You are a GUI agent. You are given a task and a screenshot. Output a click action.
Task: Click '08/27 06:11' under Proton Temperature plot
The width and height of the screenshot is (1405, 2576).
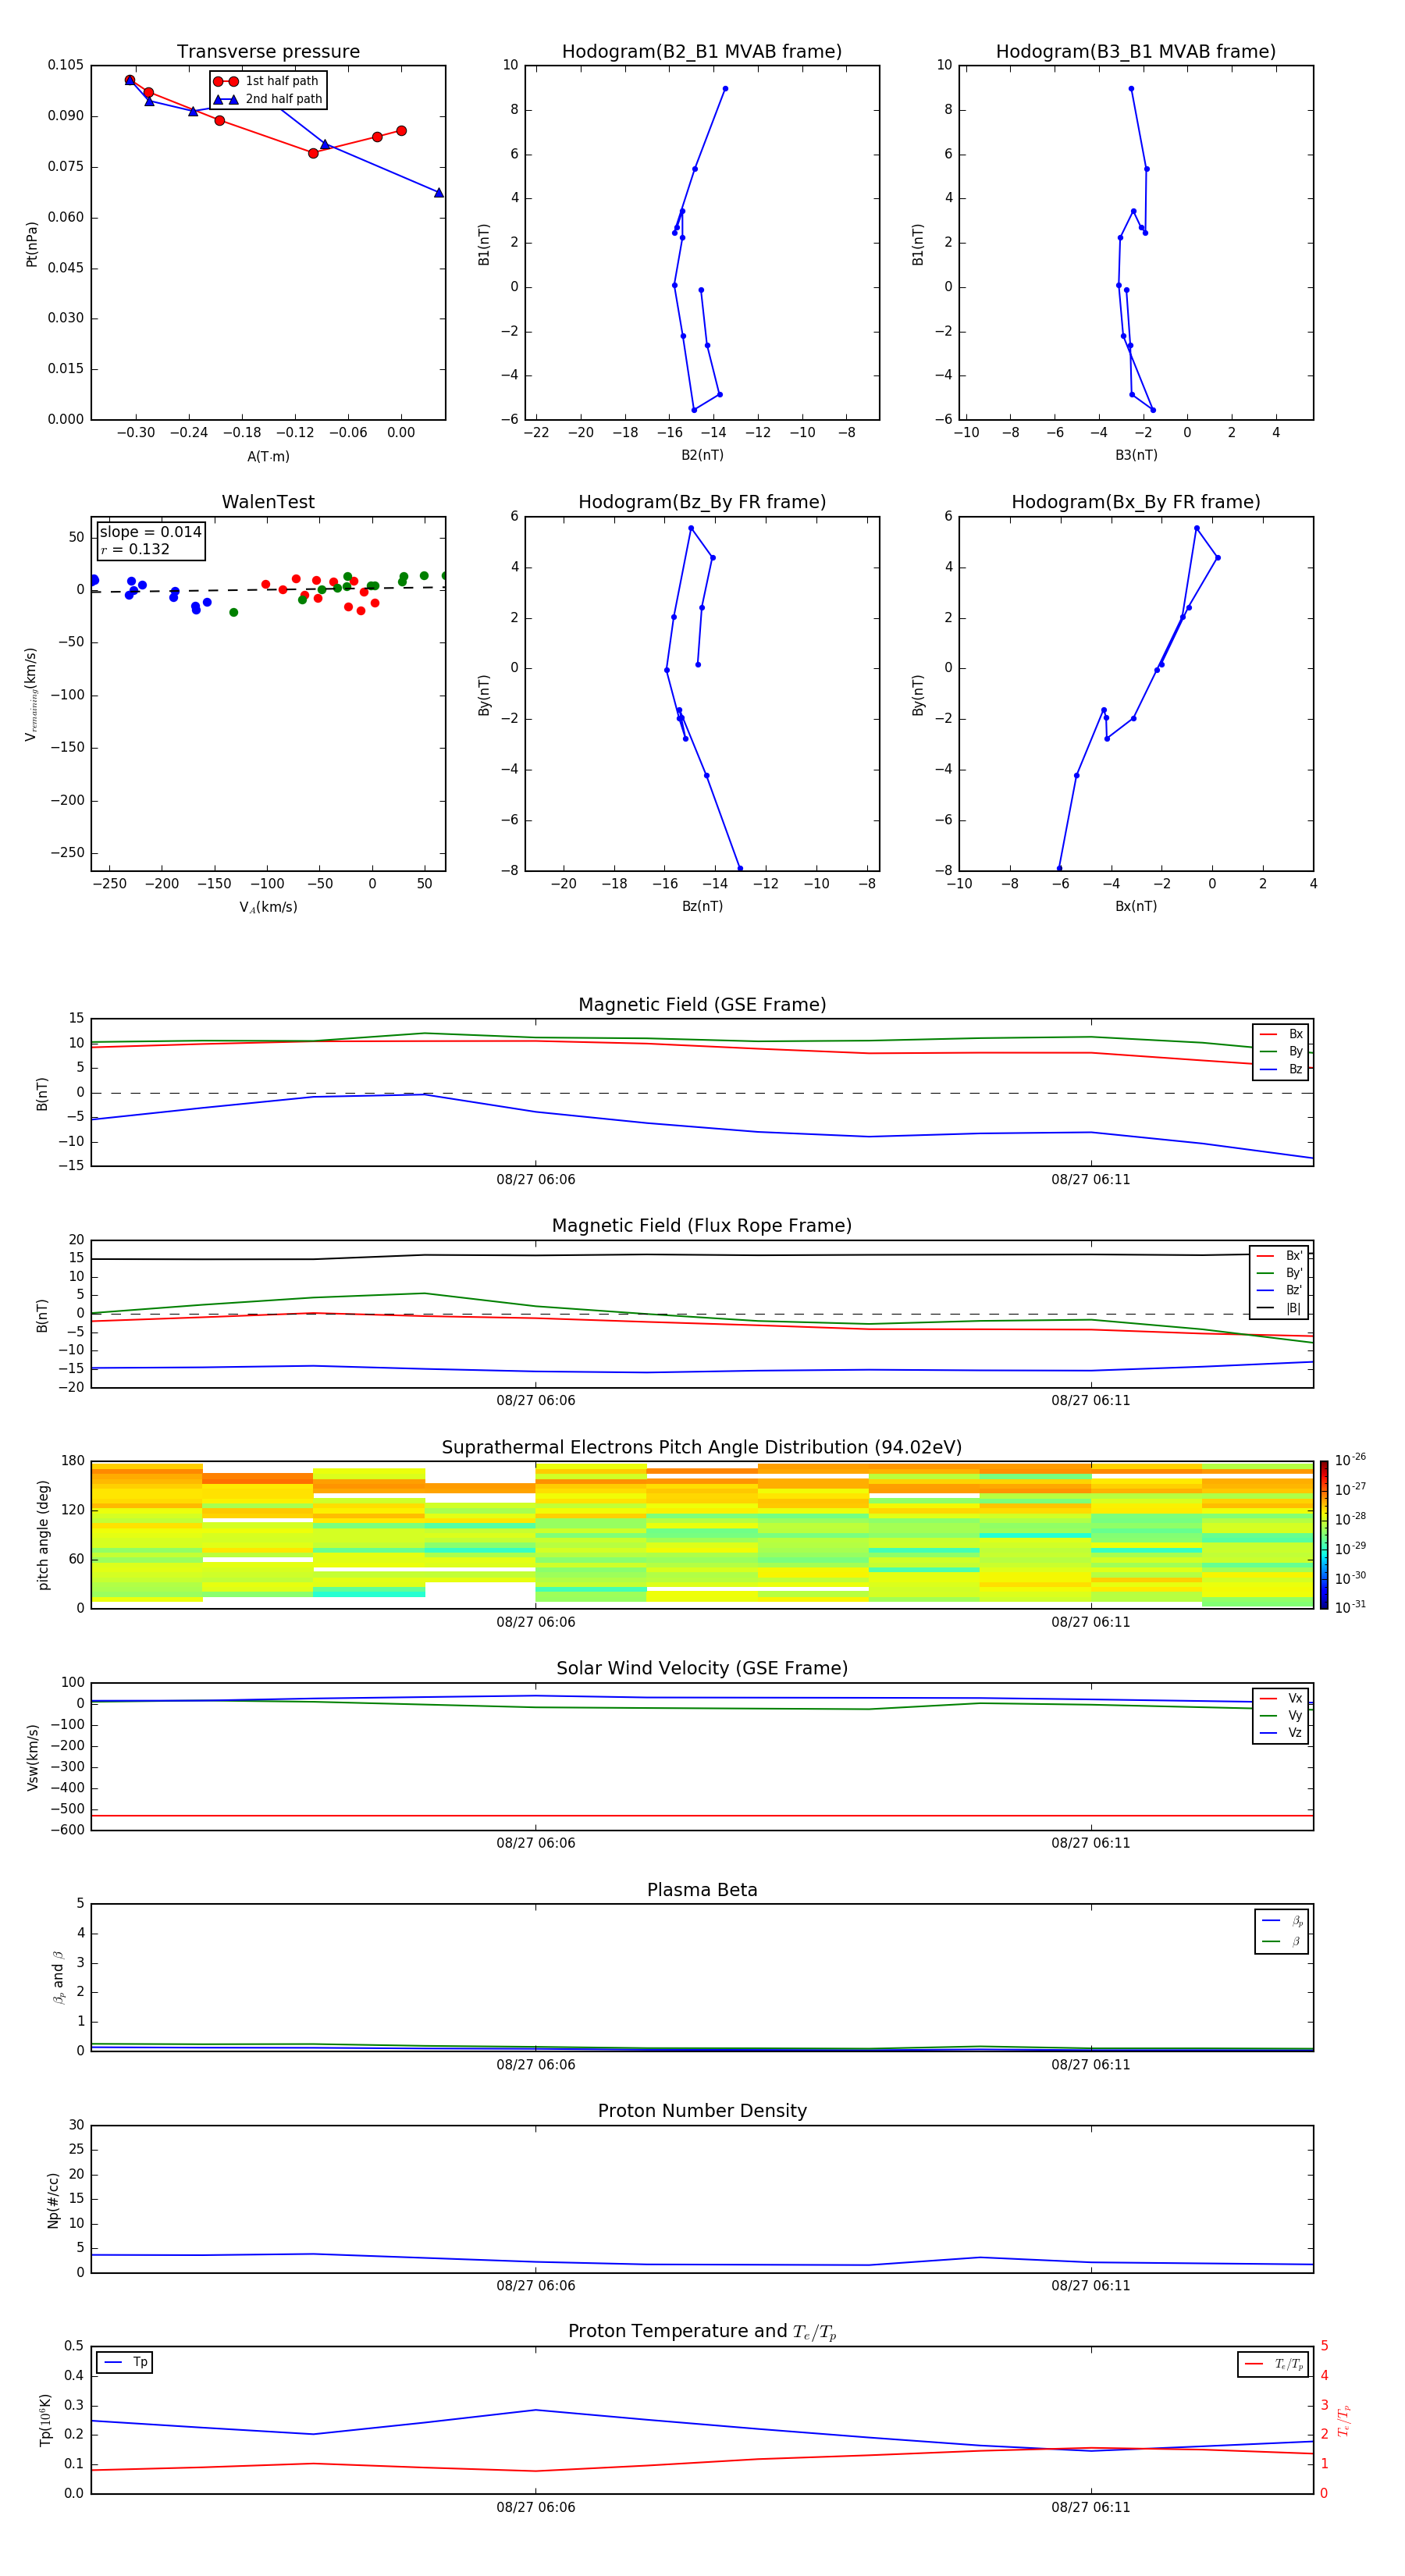[x=1091, y=2507]
